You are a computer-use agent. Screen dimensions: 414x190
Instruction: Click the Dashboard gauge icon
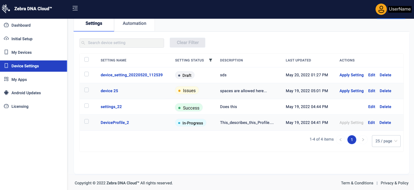coord(6,25)
